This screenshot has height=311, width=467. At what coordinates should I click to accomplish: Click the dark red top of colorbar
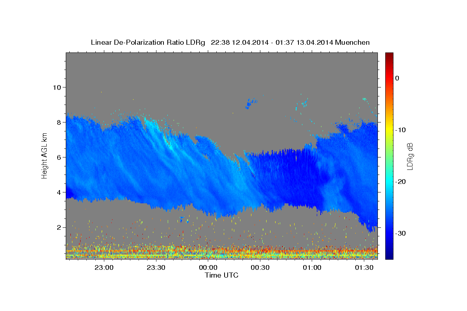[389, 56]
